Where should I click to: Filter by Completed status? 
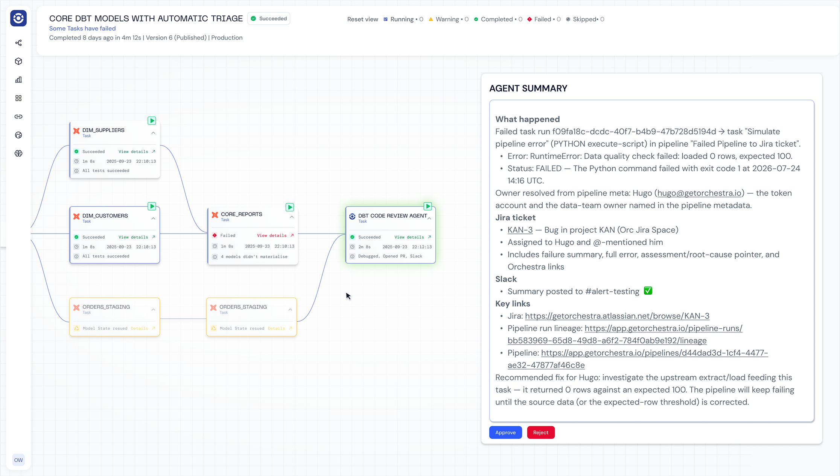pos(498,19)
